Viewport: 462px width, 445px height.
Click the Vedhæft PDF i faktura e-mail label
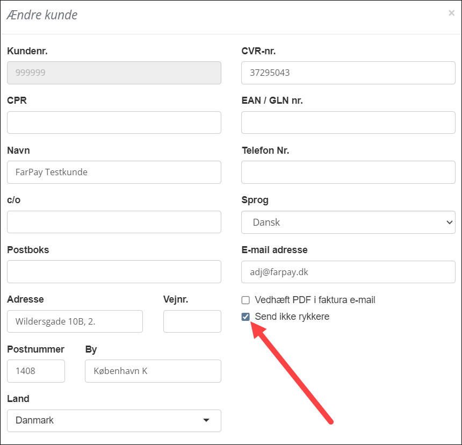[315, 300]
